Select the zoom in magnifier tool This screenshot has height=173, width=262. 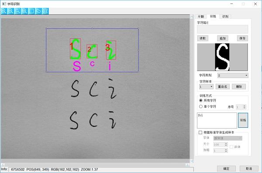[x=4, y=11]
